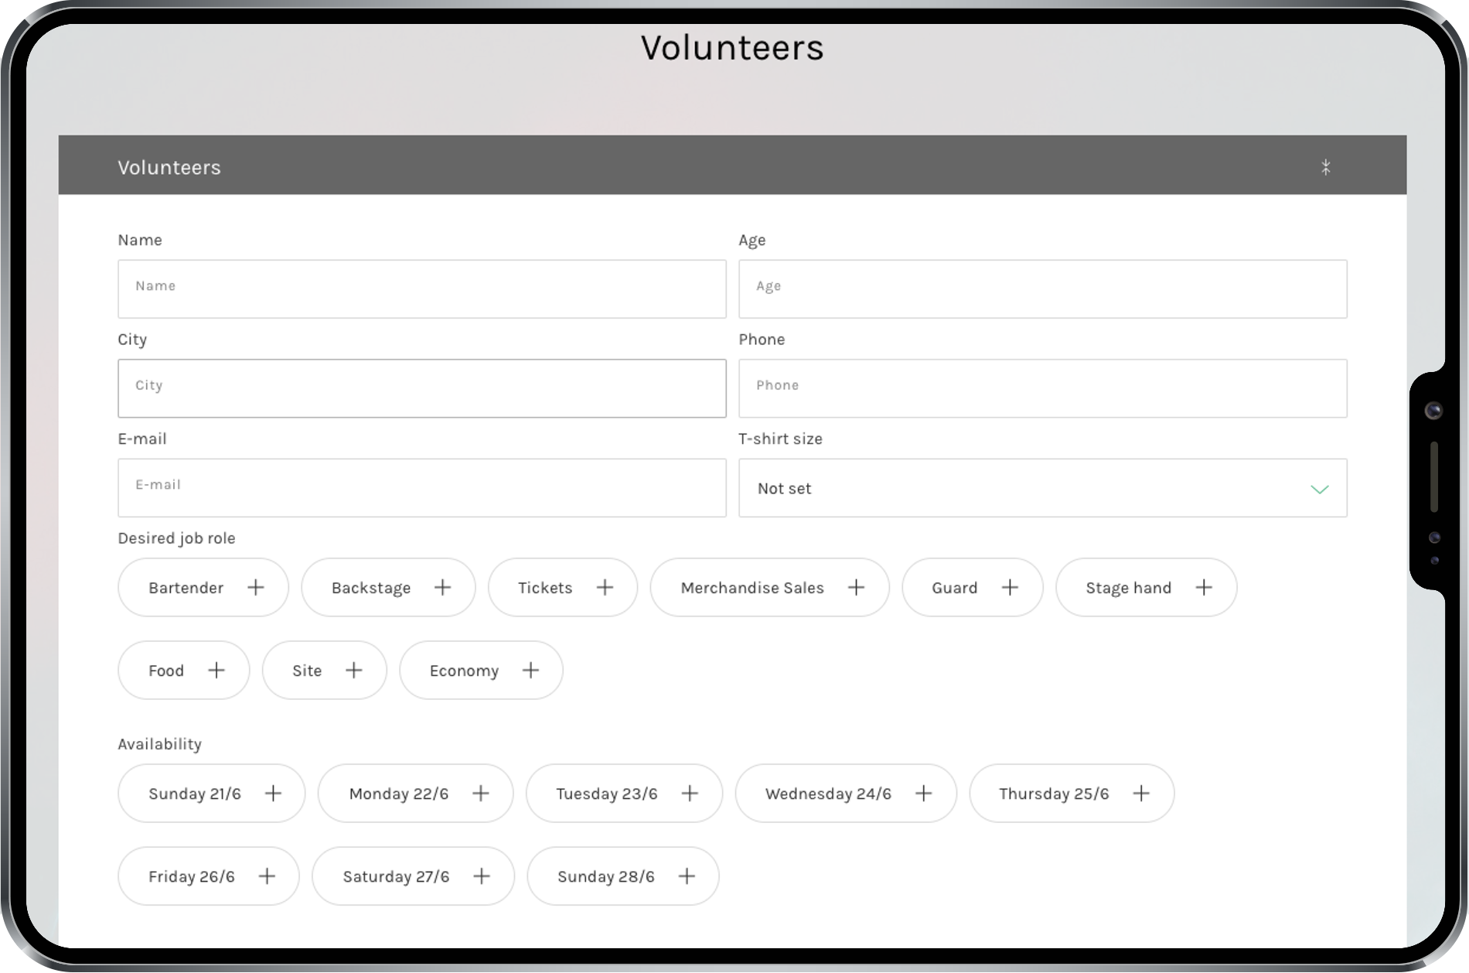Add Merchandise Sales role via plus icon
Viewport: 1469px width, 973px height.
tap(856, 588)
